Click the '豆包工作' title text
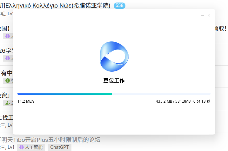 pyautogui.click(x=114, y=81)
